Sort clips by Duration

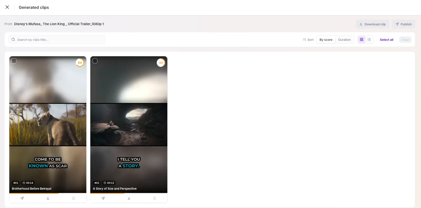(344, 40)
